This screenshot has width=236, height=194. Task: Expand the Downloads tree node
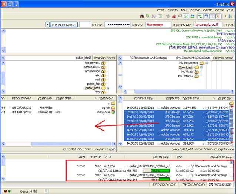[202, 67]
